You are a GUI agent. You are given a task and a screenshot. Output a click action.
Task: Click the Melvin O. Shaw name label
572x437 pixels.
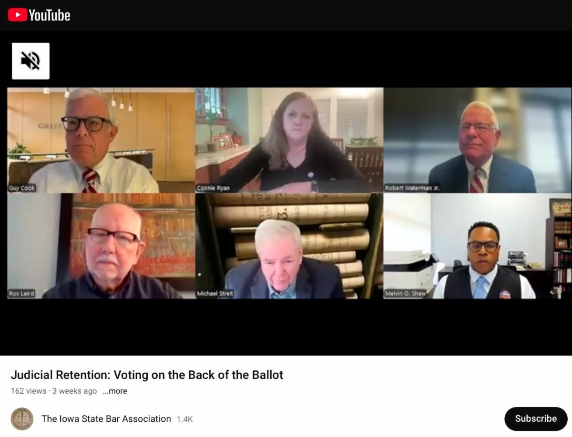405,294
